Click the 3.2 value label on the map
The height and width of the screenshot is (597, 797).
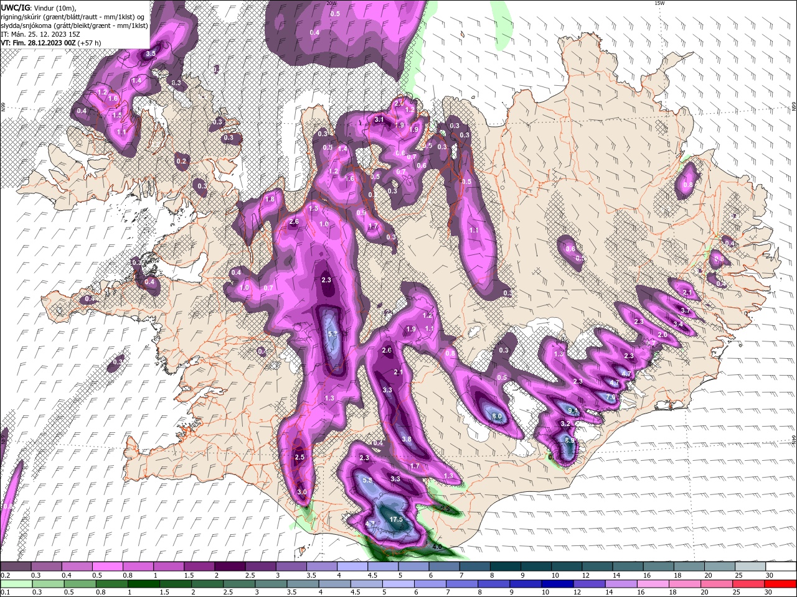(x=565, y=424)
